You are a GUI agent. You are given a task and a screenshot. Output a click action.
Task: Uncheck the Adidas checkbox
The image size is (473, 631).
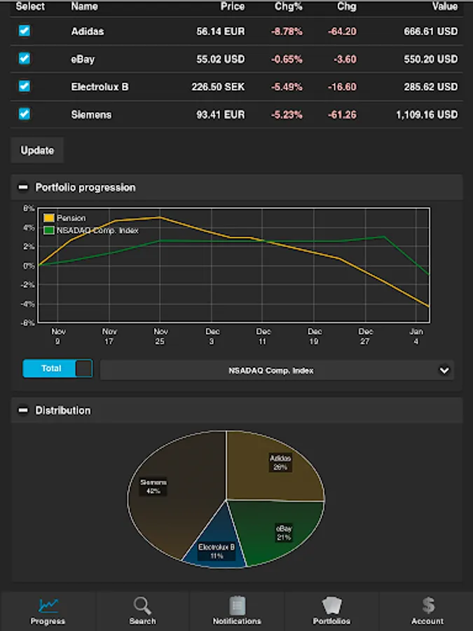24,31
